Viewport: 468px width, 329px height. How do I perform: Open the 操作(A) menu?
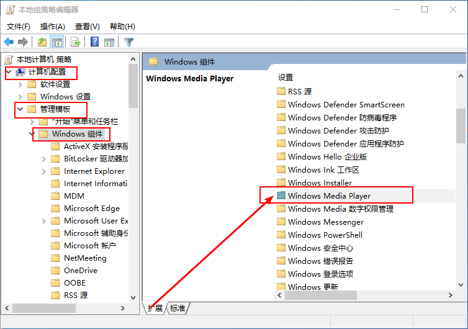53,27
